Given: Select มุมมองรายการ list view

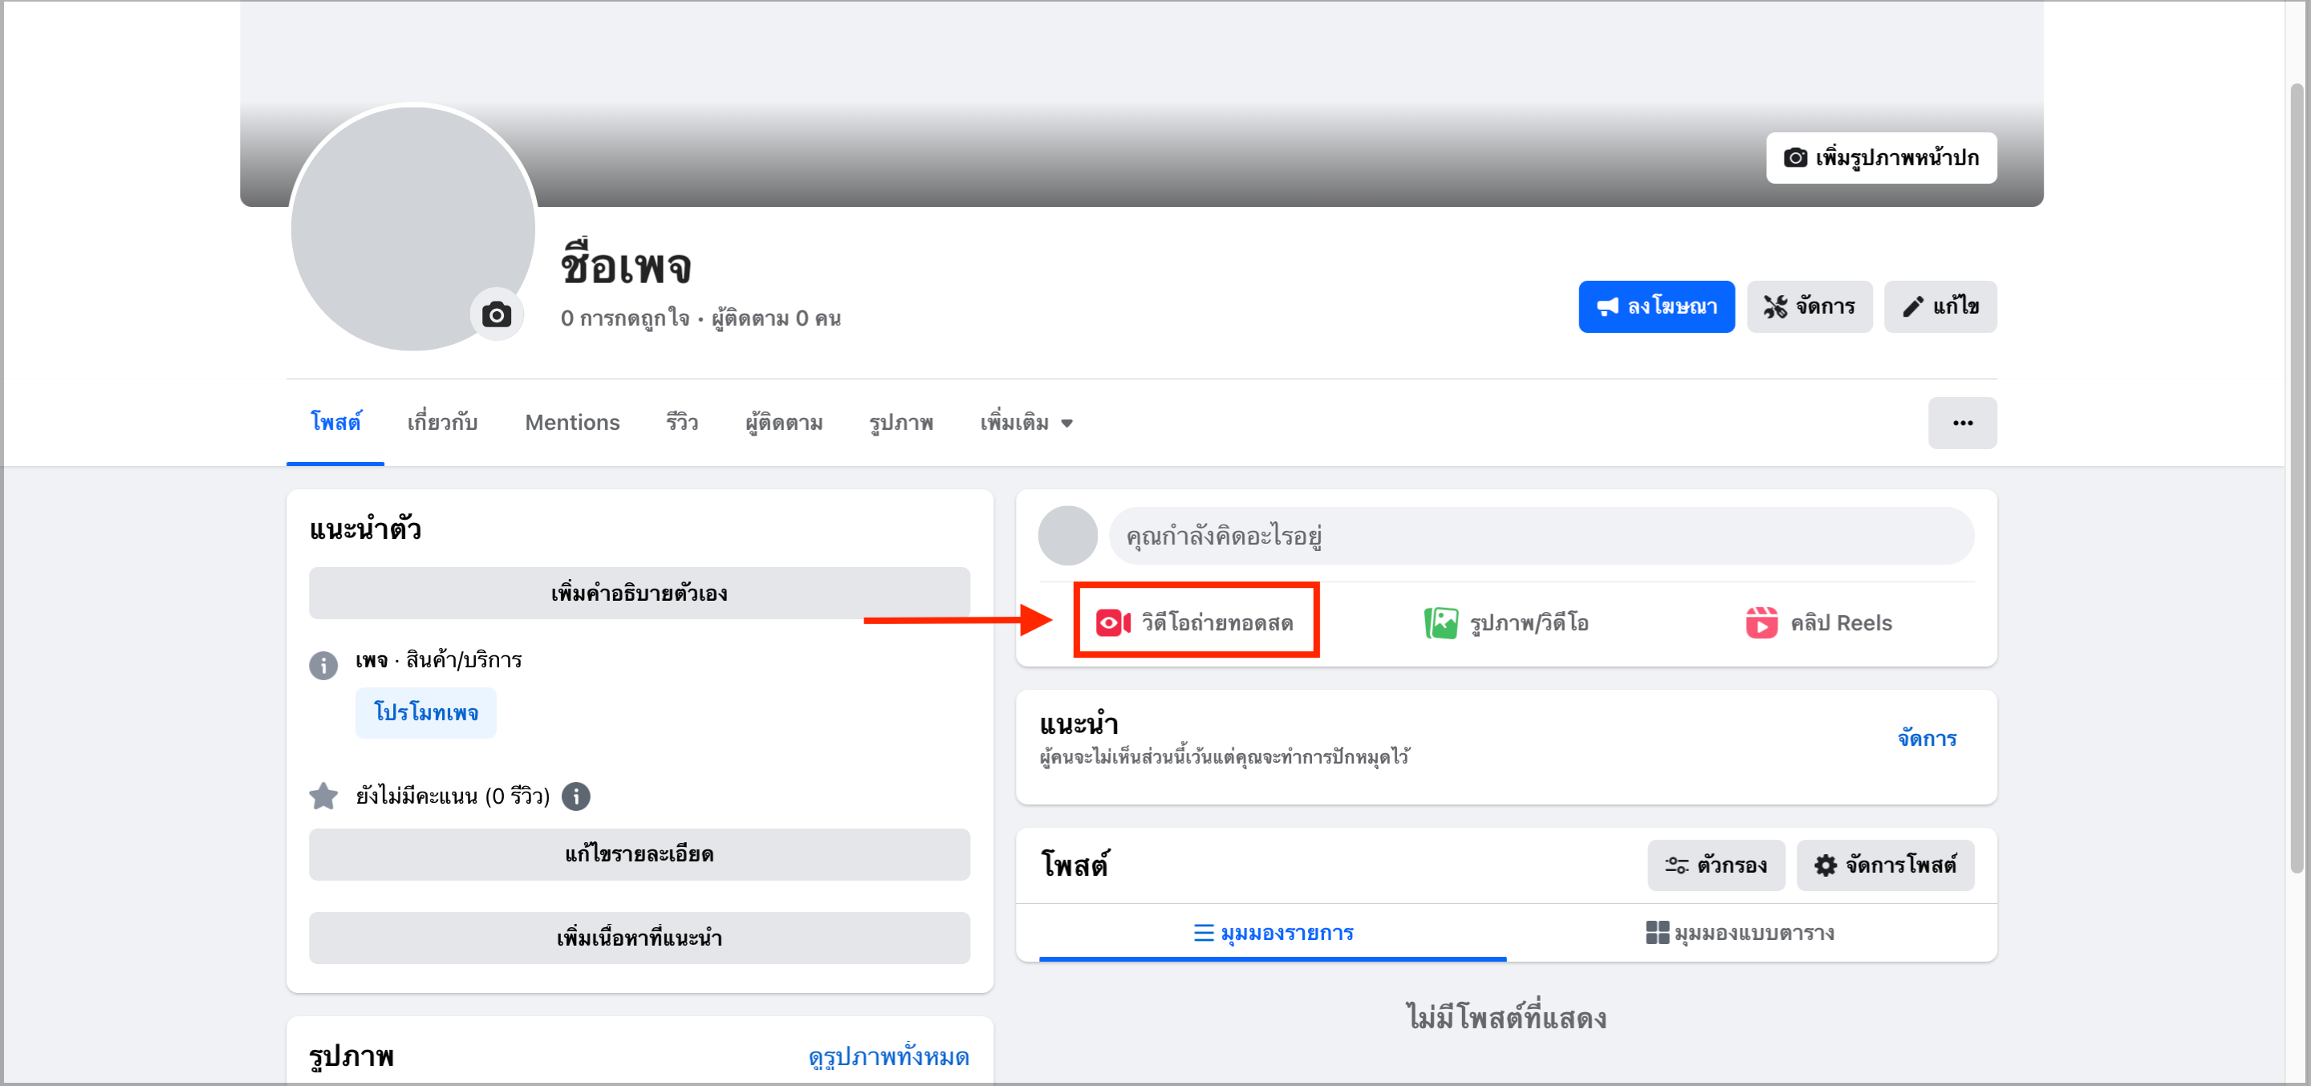Looking at the screenshot, I should (x=1272, y=933).
